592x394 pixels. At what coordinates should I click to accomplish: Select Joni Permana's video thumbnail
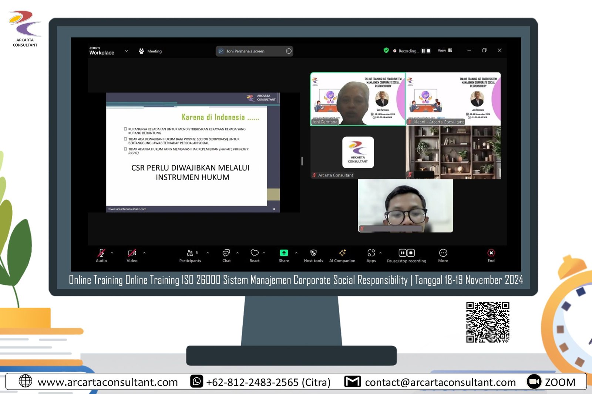358,99
